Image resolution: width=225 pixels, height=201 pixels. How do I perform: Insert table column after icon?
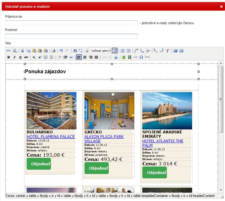(161, 51)
